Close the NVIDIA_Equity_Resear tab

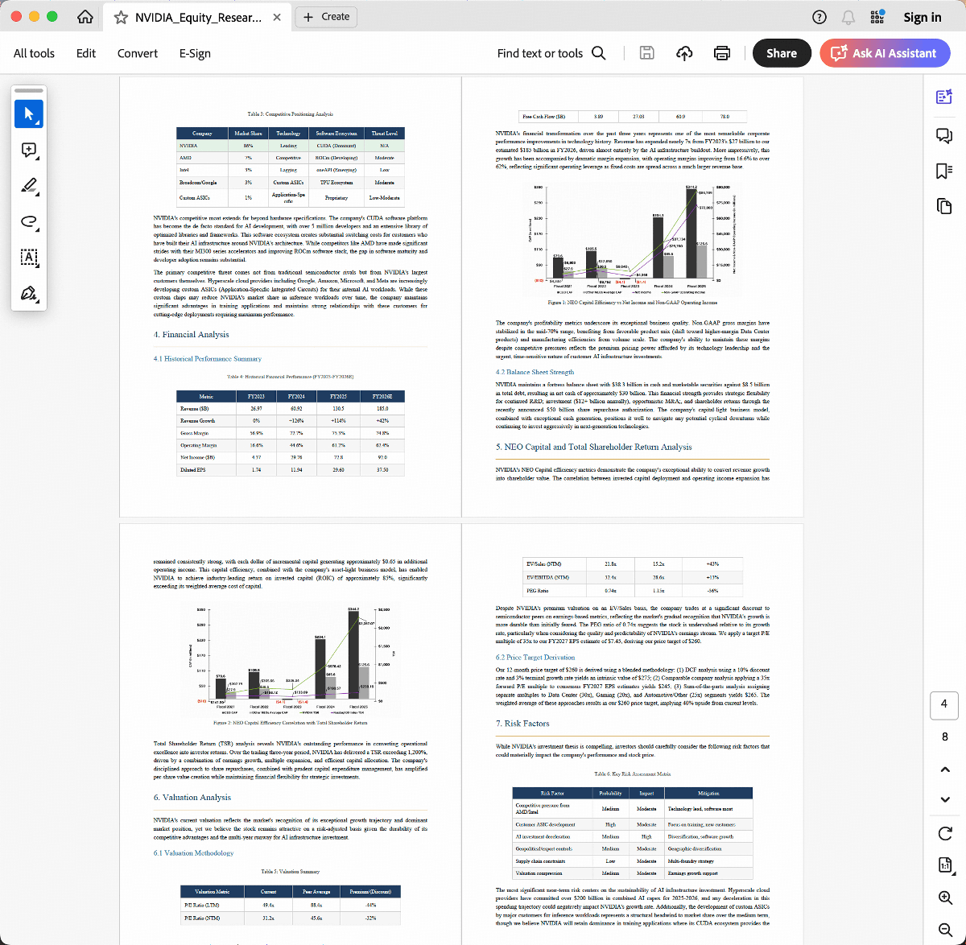coord(277,17)
